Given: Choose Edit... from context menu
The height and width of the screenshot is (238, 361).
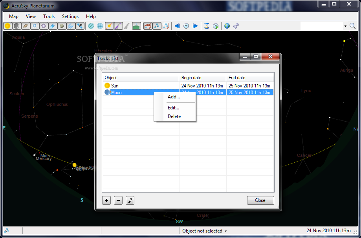Looking at the screenshot, I should (x=175, y=108).
